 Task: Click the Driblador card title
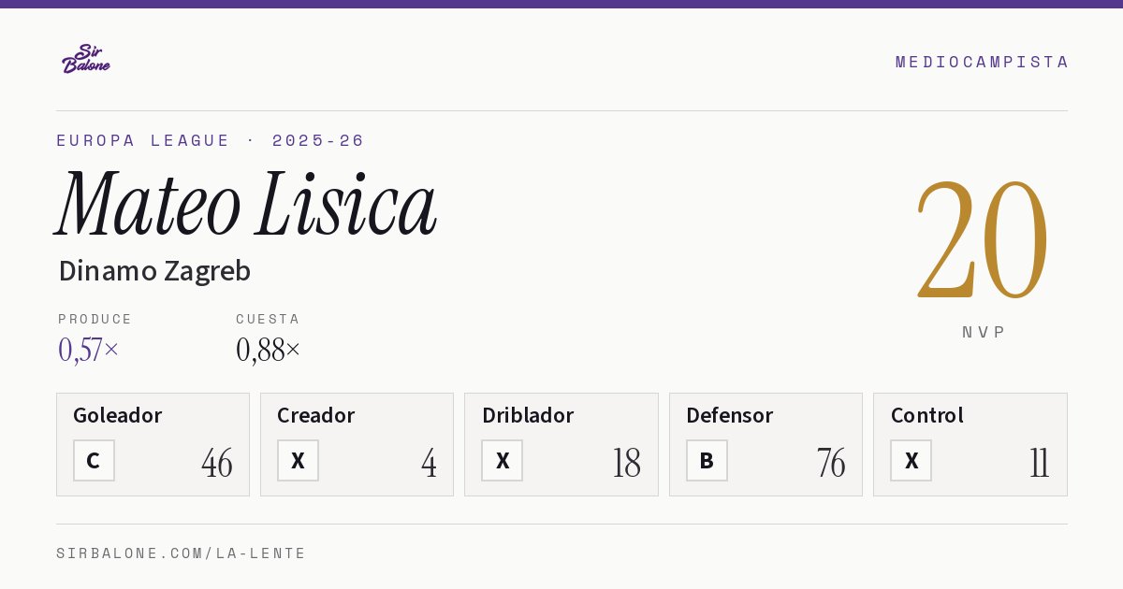point(528,415)
